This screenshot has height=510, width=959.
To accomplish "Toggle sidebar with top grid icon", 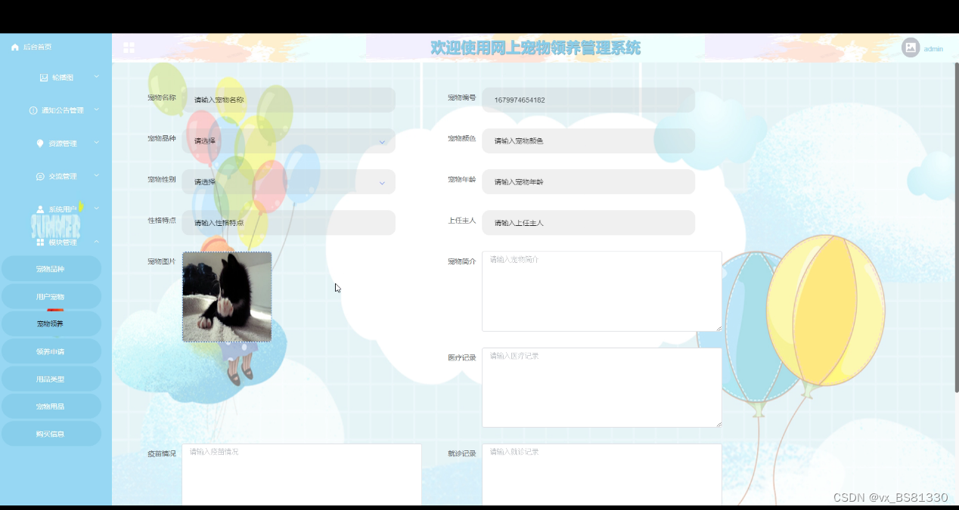I will [129, 48].
